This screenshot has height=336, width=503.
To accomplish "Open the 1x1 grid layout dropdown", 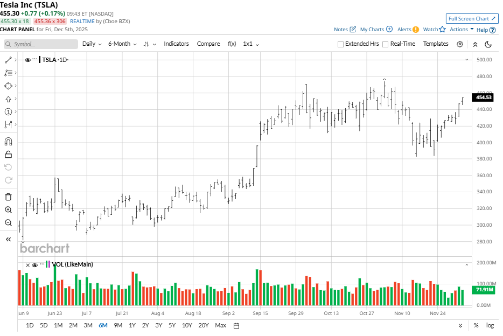I will coord(251,44).
